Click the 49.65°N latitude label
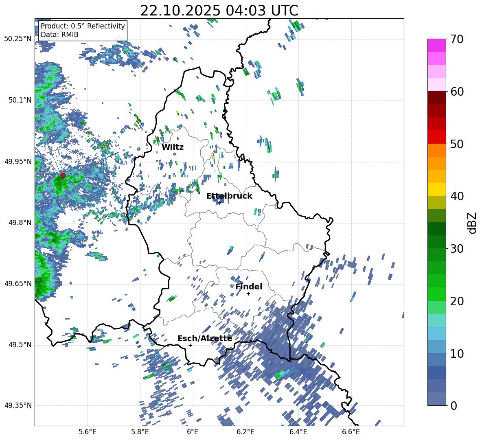This screenshot has width=482, height=440. pyautogui.click(x=18, y=284)
